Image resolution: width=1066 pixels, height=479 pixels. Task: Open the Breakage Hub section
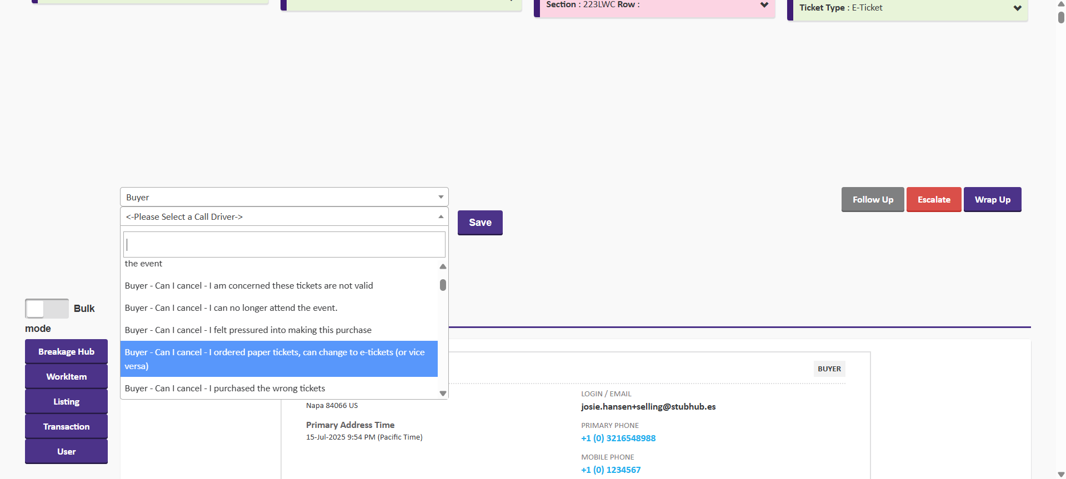tap(66, 352)
